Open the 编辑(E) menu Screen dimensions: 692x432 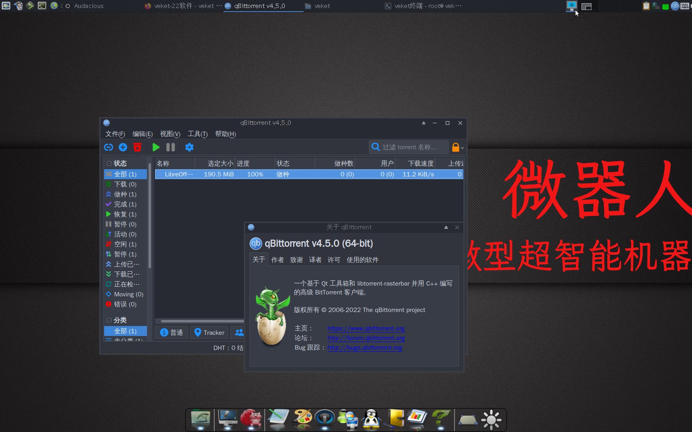coord(143,134)
